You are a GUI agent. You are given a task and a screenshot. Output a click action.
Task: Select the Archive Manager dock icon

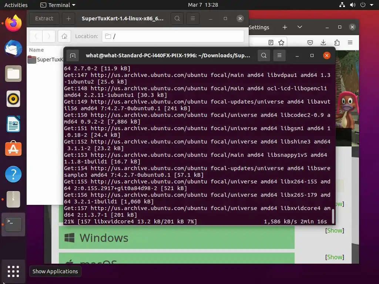click(13, 199)
